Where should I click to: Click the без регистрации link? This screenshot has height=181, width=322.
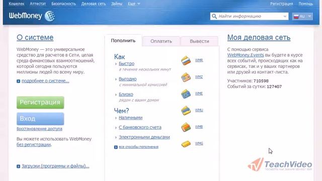point(34,145)
